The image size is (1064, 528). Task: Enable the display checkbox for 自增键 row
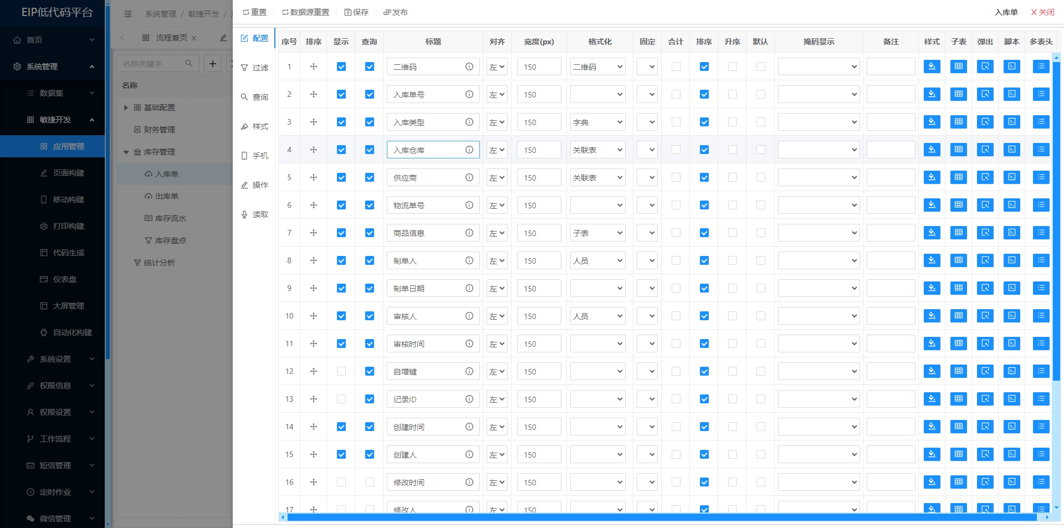click(x=341, y=371)
